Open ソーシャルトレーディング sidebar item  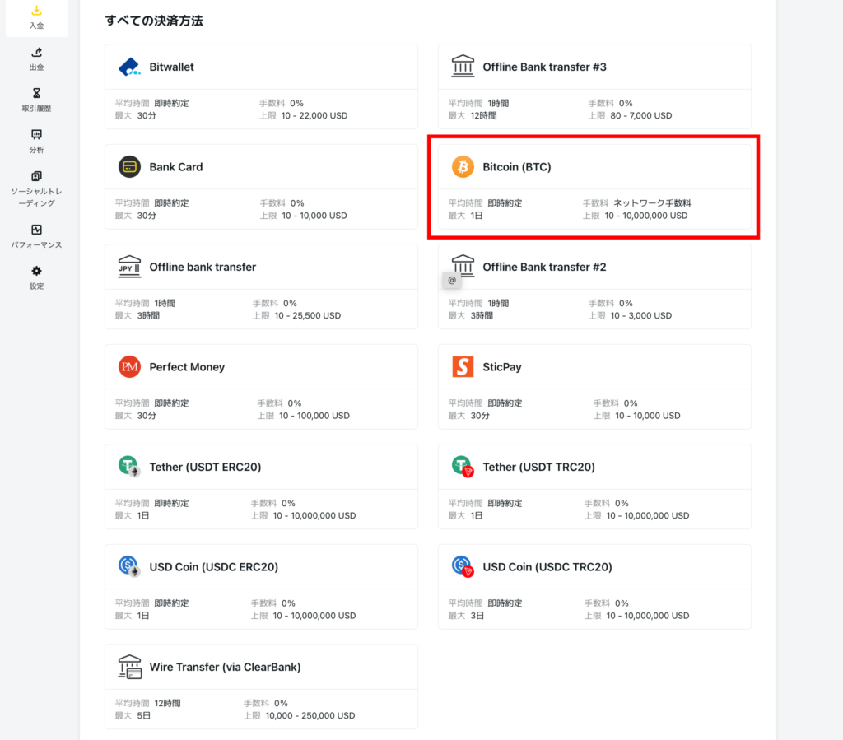36,188
